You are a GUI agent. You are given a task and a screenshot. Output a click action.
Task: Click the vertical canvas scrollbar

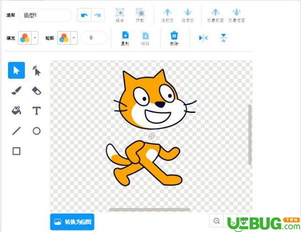[x=250, y=135]
